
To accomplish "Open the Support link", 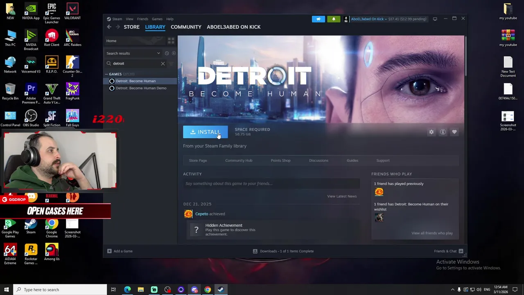I will pos(383,161).
